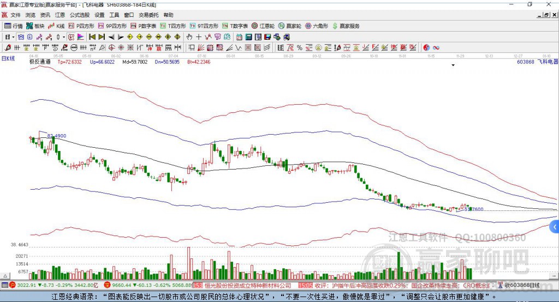The image size is (559, 302).
Task: Click the Dn=50.5695 indicator value
Action: 167,62
